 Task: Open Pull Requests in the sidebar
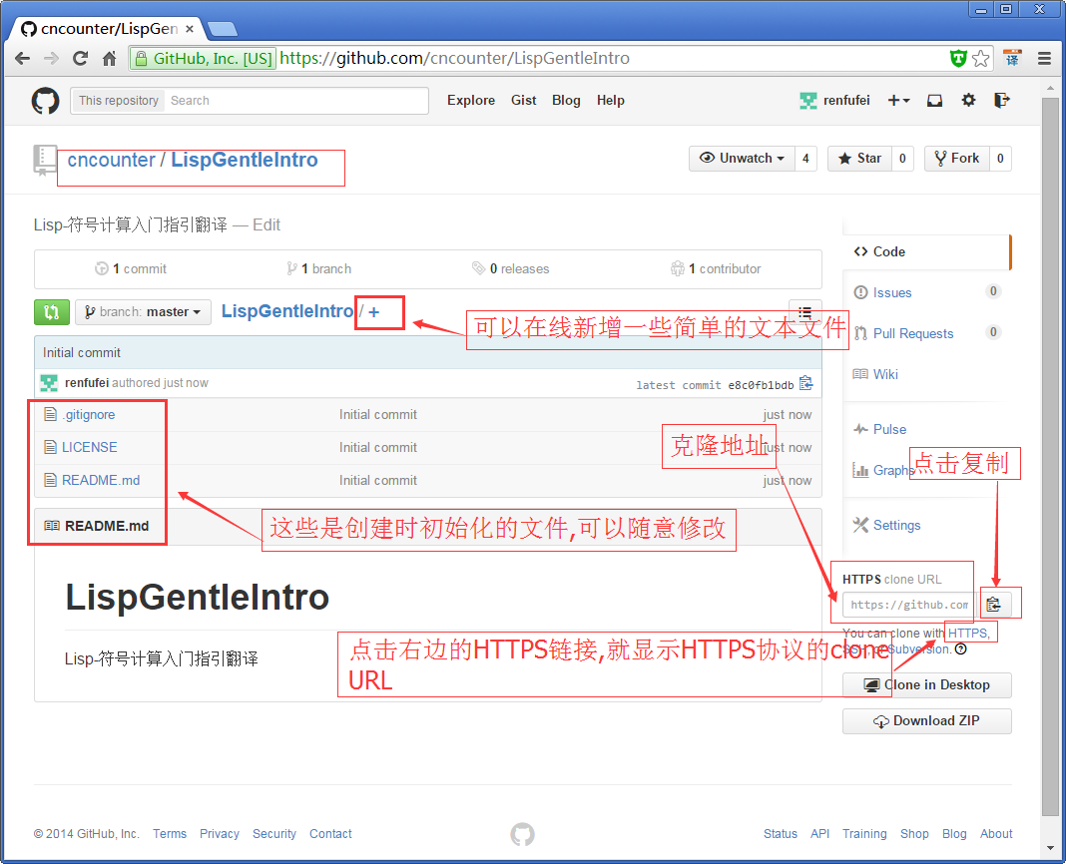912,334
